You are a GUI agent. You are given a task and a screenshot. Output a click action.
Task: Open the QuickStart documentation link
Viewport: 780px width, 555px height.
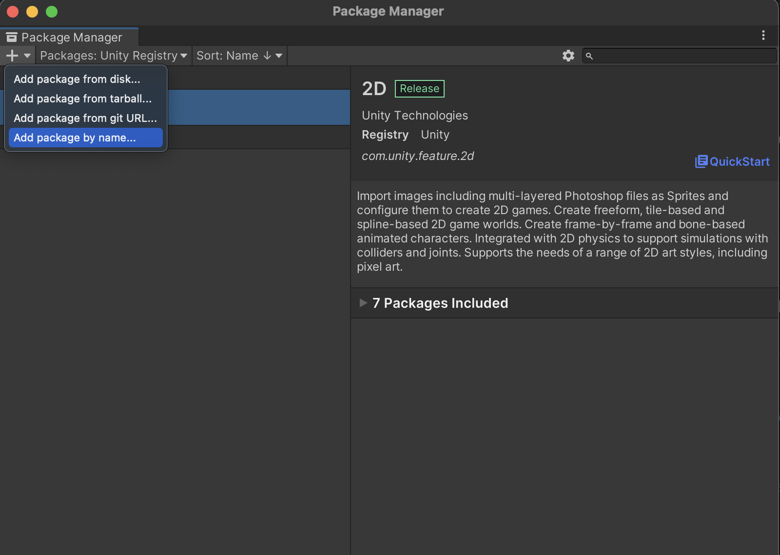coord(732,161)
